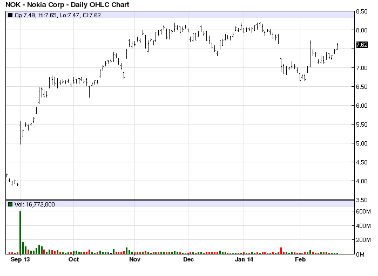Click the 8.50 price axis label
The width and height of the screenshot is (378, 276).
[362, 11]
